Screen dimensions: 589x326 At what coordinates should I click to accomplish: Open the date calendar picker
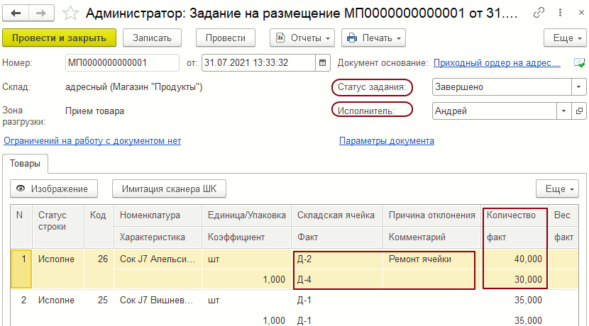tap(322, 62)
